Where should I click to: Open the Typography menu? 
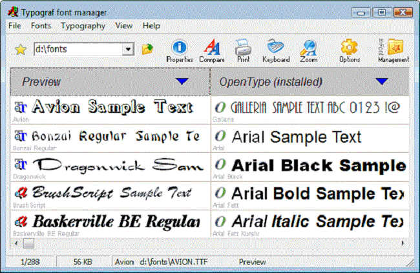point(83,26)
